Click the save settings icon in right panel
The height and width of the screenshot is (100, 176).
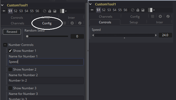coord(143,10)
